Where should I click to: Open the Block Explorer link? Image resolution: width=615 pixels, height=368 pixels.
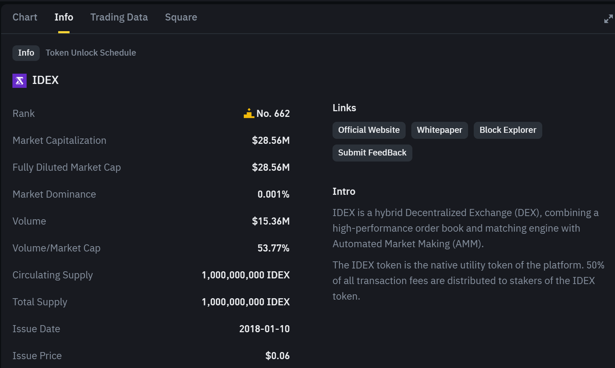click(x=508, y=130)
